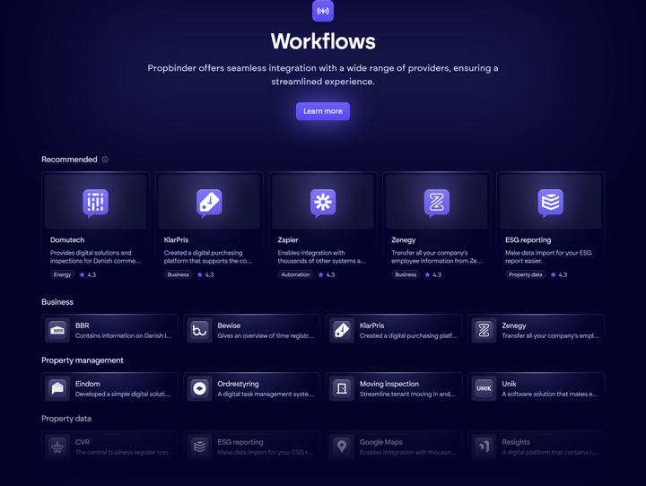Select the Unik icon
This screenshot has width=646, height=486.
pyautogui.click(x=484, y=388)
